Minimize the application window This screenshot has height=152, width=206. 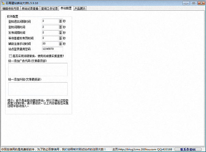click(187, 2)
